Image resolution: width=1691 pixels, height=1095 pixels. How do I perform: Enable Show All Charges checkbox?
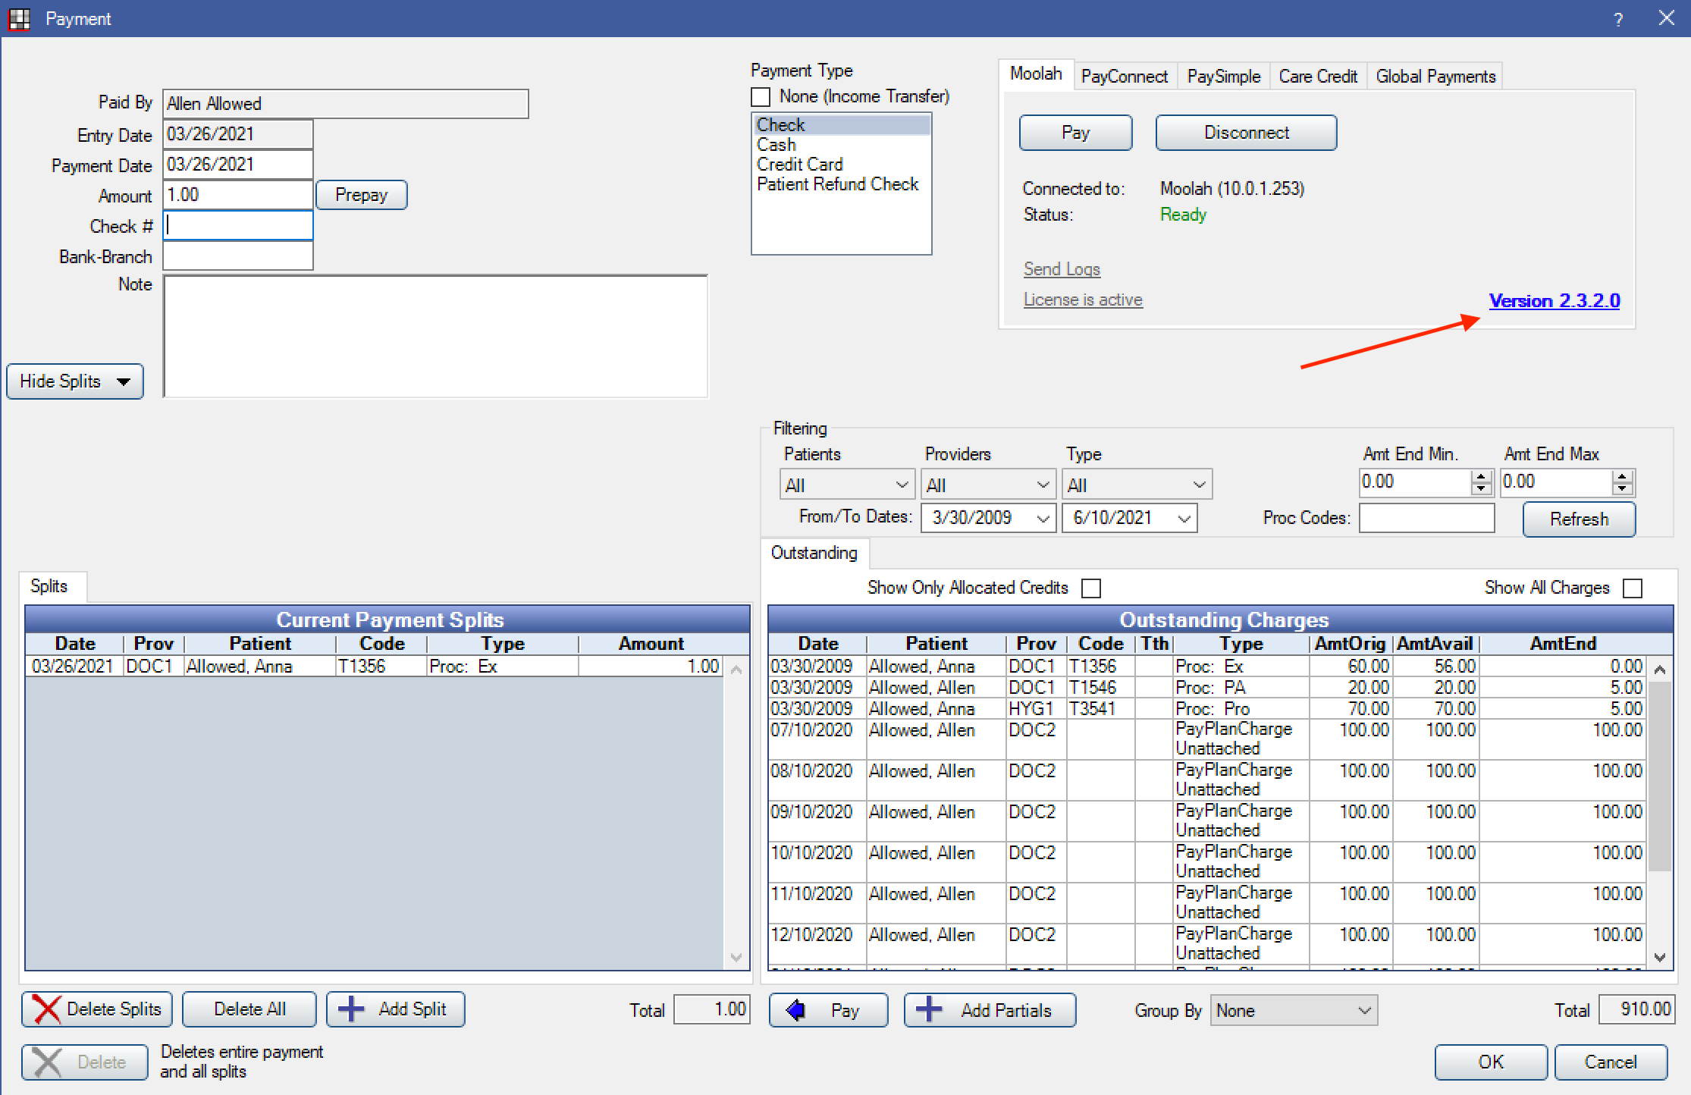[x=1633, y=588]
